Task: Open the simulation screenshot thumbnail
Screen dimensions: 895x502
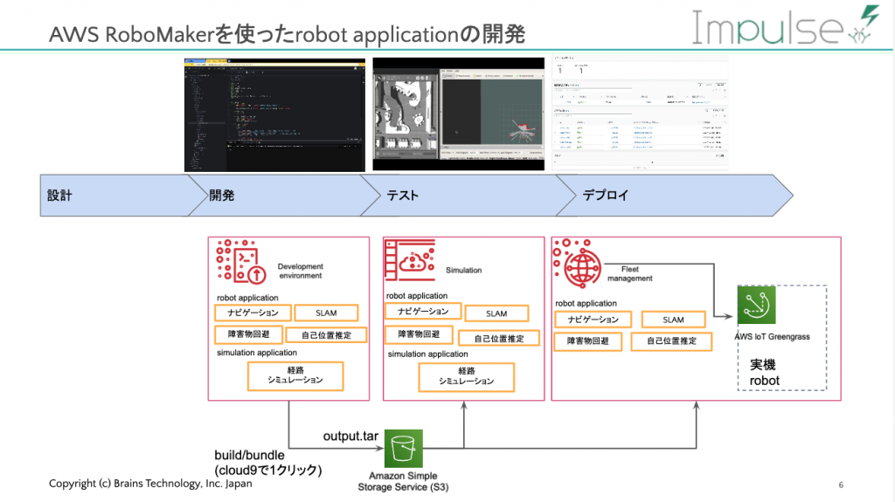Action: click(x=458, y=114)
